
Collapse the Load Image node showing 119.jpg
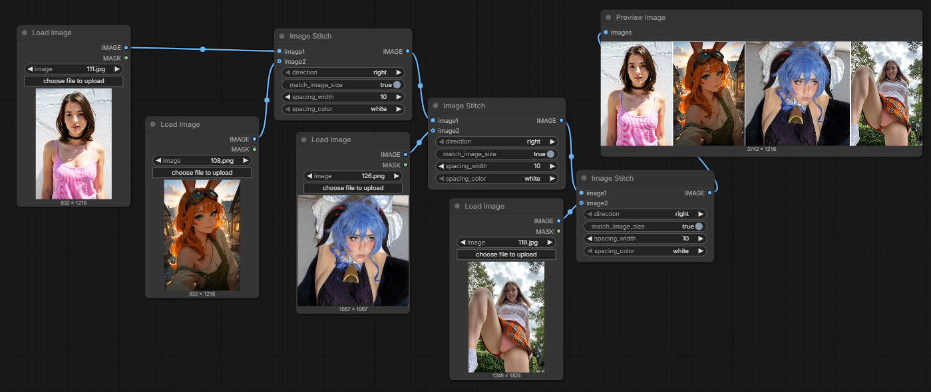457,206
